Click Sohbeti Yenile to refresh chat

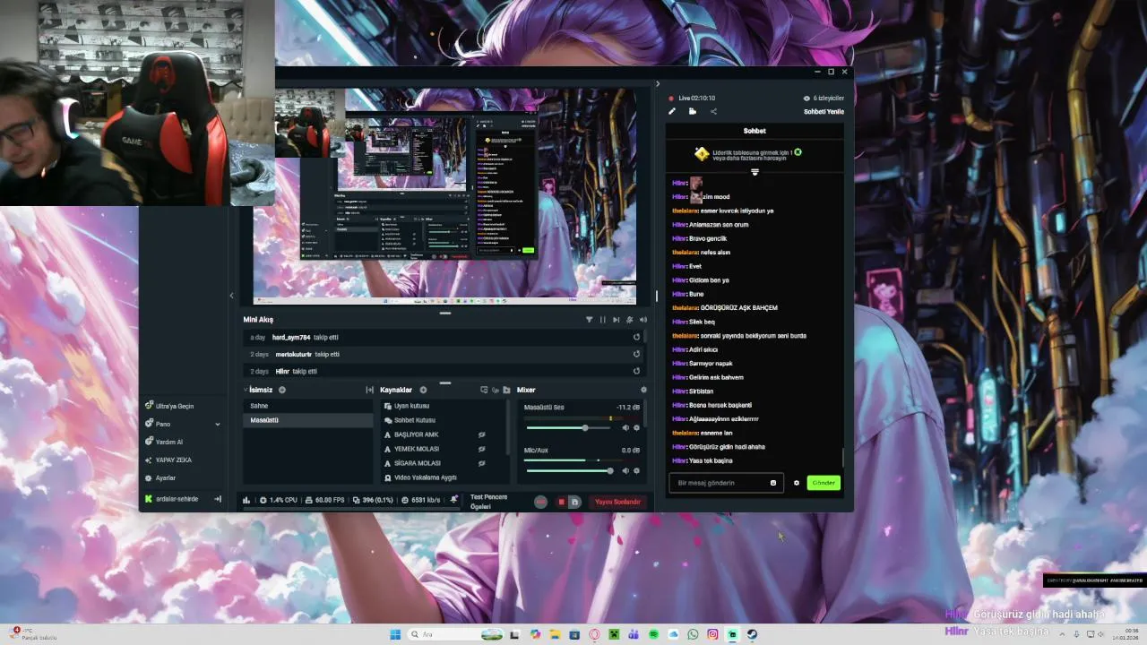(x=824, y=112)
